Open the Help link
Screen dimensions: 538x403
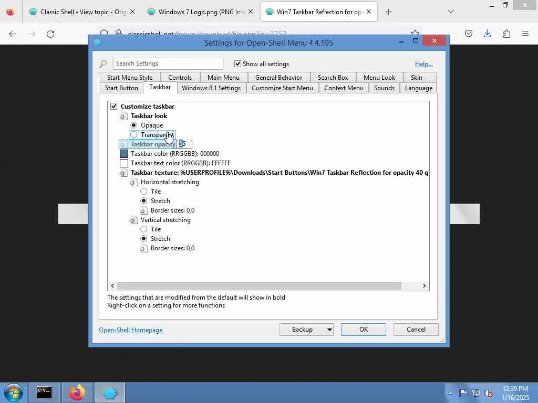[424, 64]
